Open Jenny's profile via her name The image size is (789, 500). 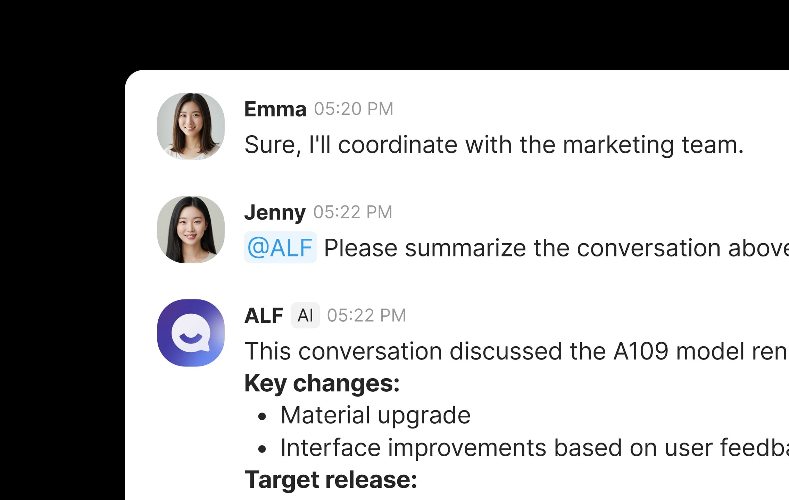275,212
